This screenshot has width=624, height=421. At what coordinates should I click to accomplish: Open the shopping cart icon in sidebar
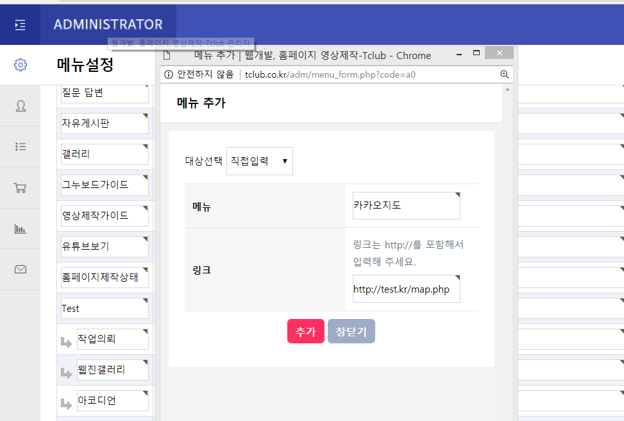click(x=20, y=188)
